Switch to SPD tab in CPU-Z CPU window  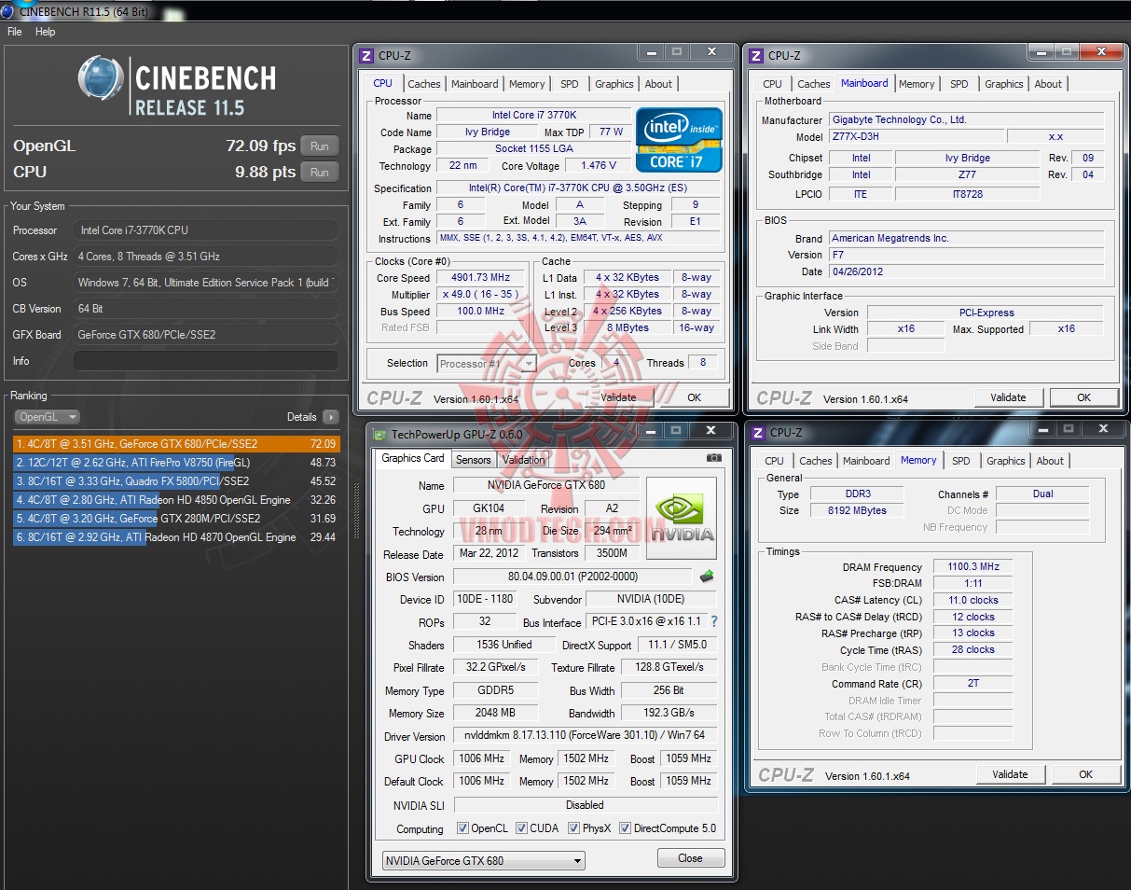569,84
